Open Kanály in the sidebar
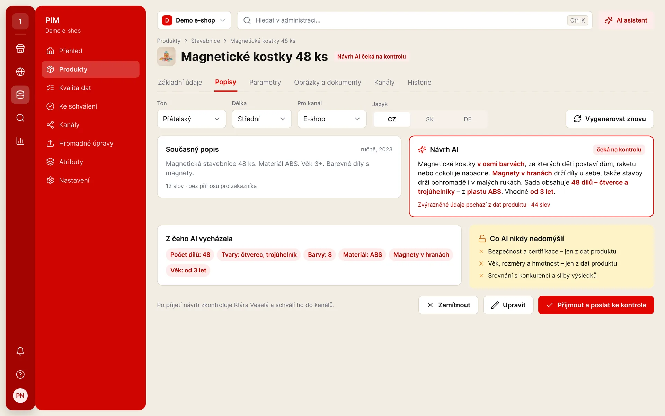Image resolution: width=665 pixels, height=416 pixels. [90, 125]
